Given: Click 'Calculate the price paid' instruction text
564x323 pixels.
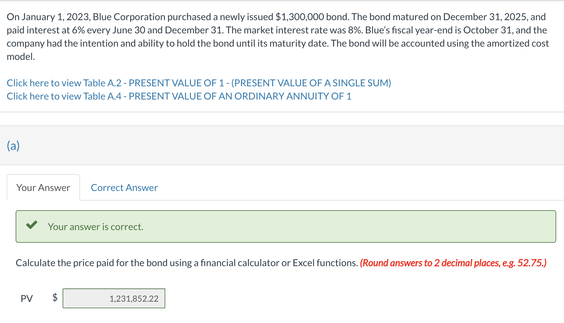Looking at the screenshot, I should click(x=90, y=263).
